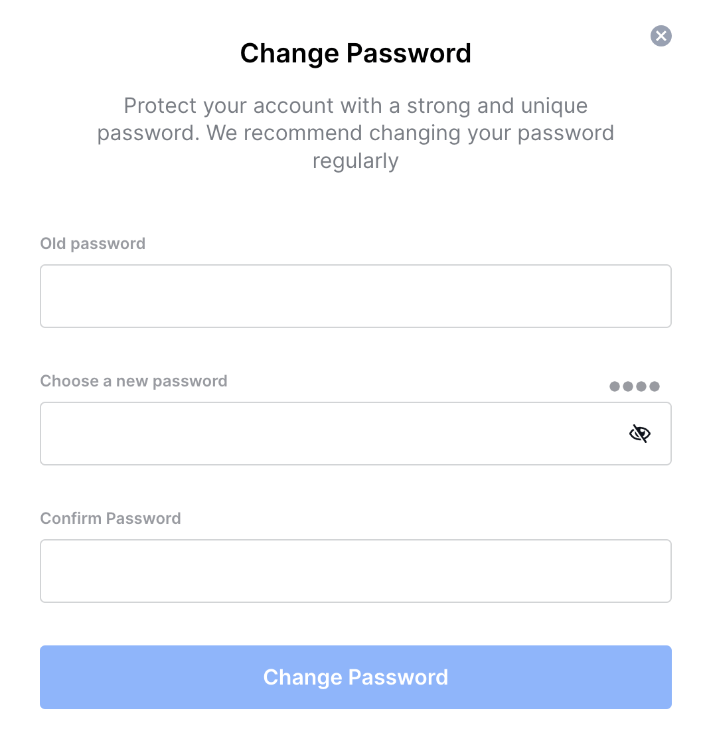Click the third dot of the strength meter

[x=641, y=386]
